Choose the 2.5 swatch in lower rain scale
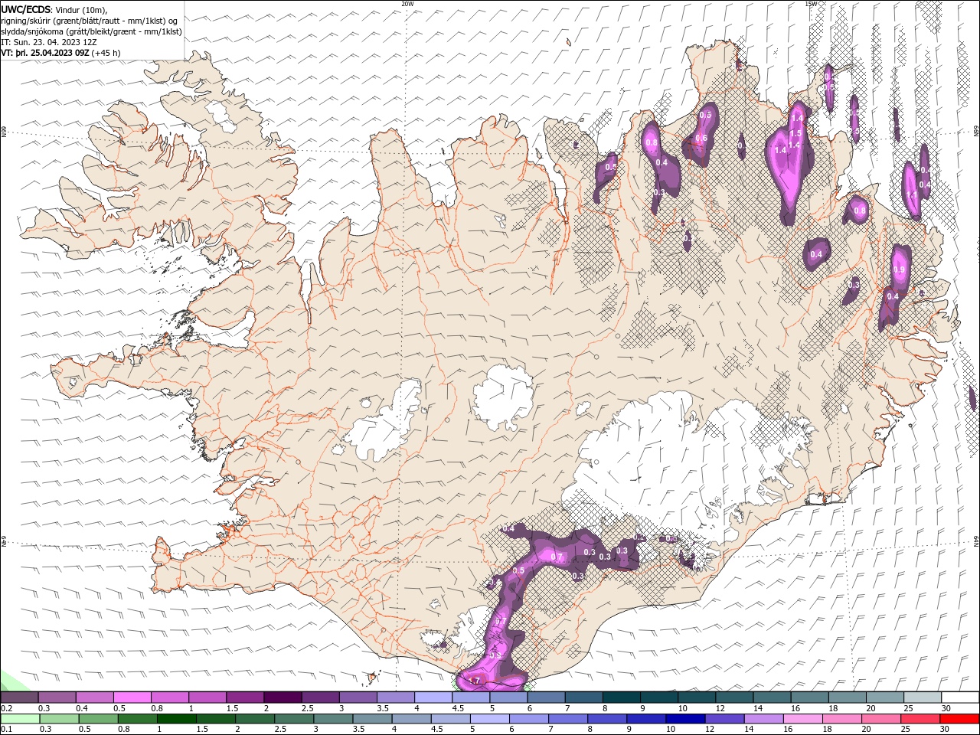The image size is (980, 735). (x=294, y=719)
